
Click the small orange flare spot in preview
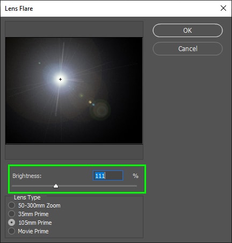pos(90,102)
